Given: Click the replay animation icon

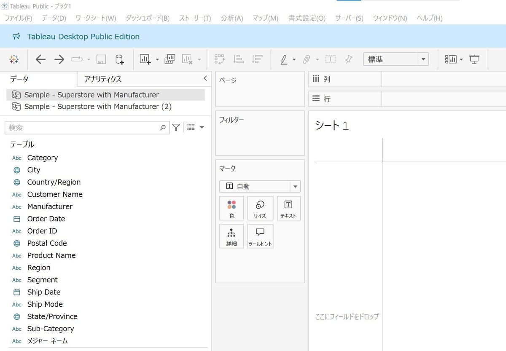Looking at the screenshot, I should tap(77, 59).
